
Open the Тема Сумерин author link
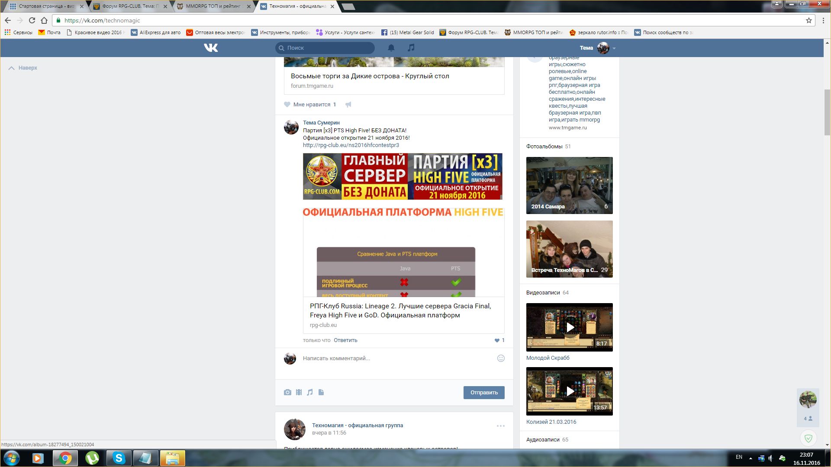coord(321,123)
